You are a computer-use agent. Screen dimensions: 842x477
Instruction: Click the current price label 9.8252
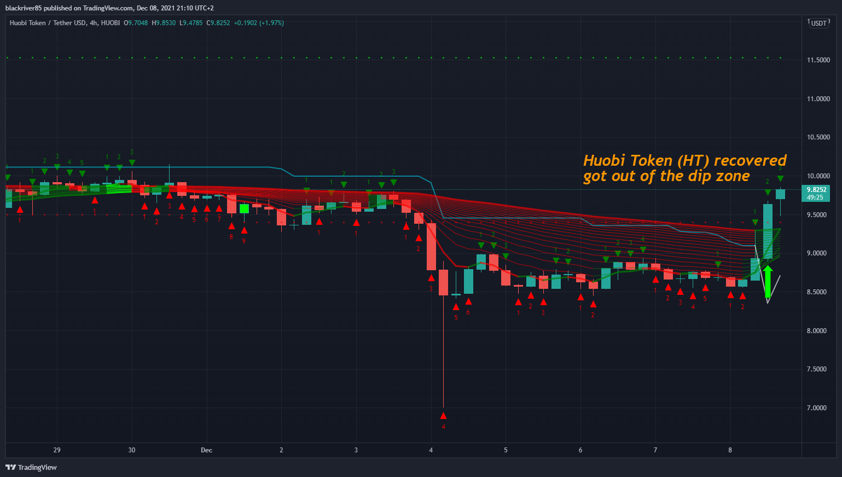click(x=815, y=190)
